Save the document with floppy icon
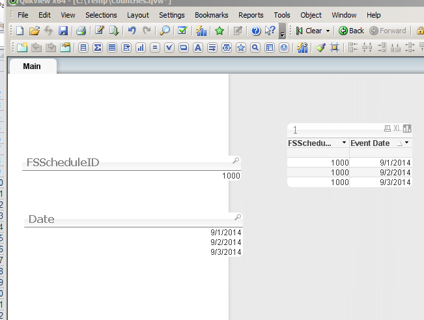This screenshot has width=424, height=320. (63, 31)
